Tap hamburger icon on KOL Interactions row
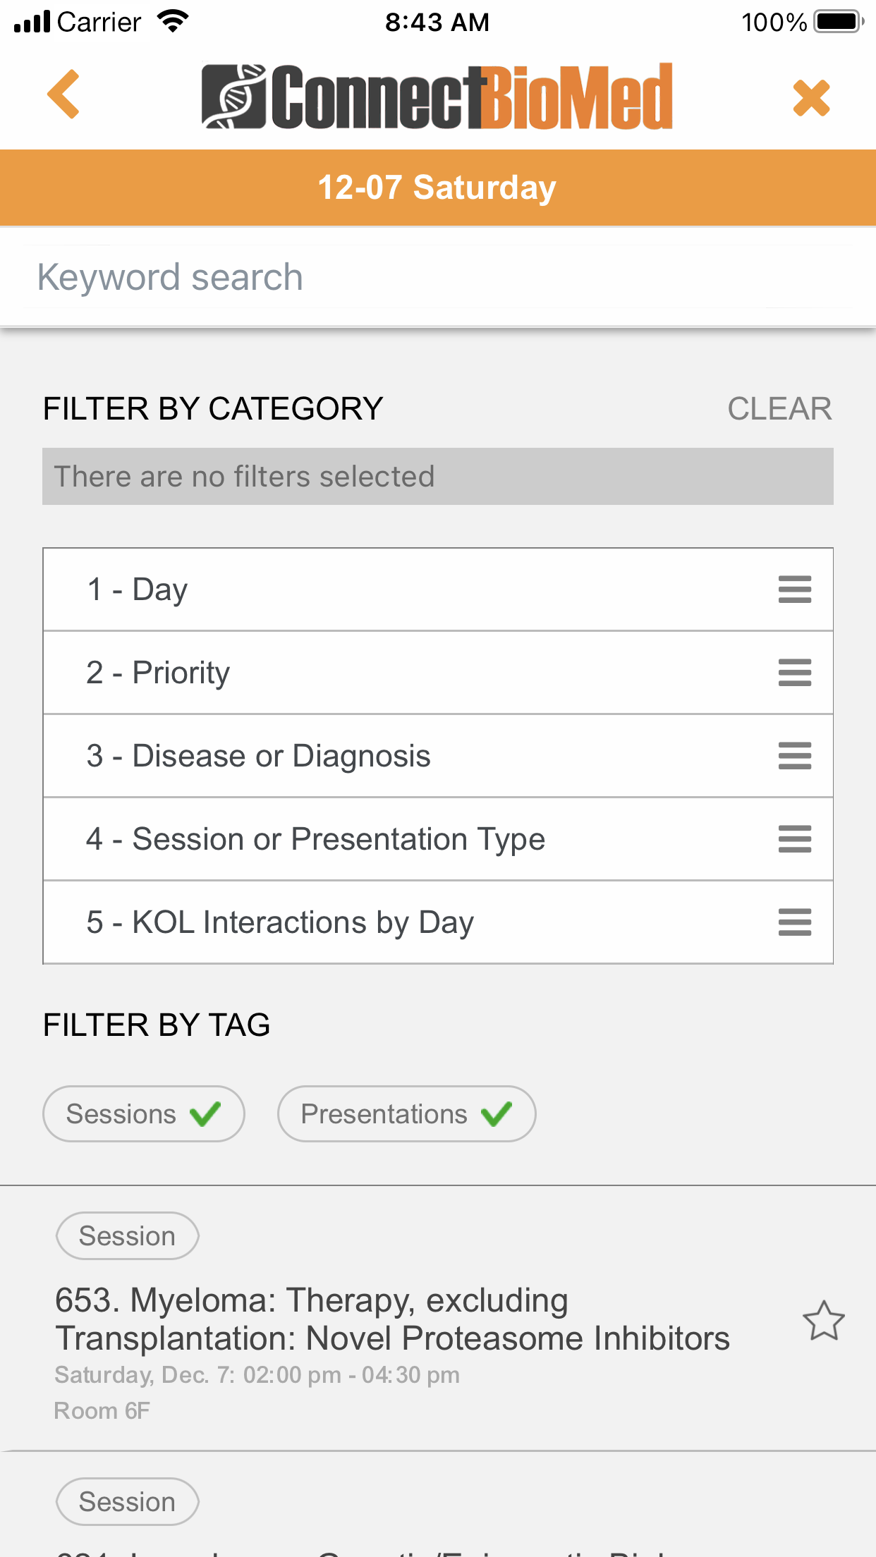This screenshot has width=876, height=1557. tap(795, 922)
